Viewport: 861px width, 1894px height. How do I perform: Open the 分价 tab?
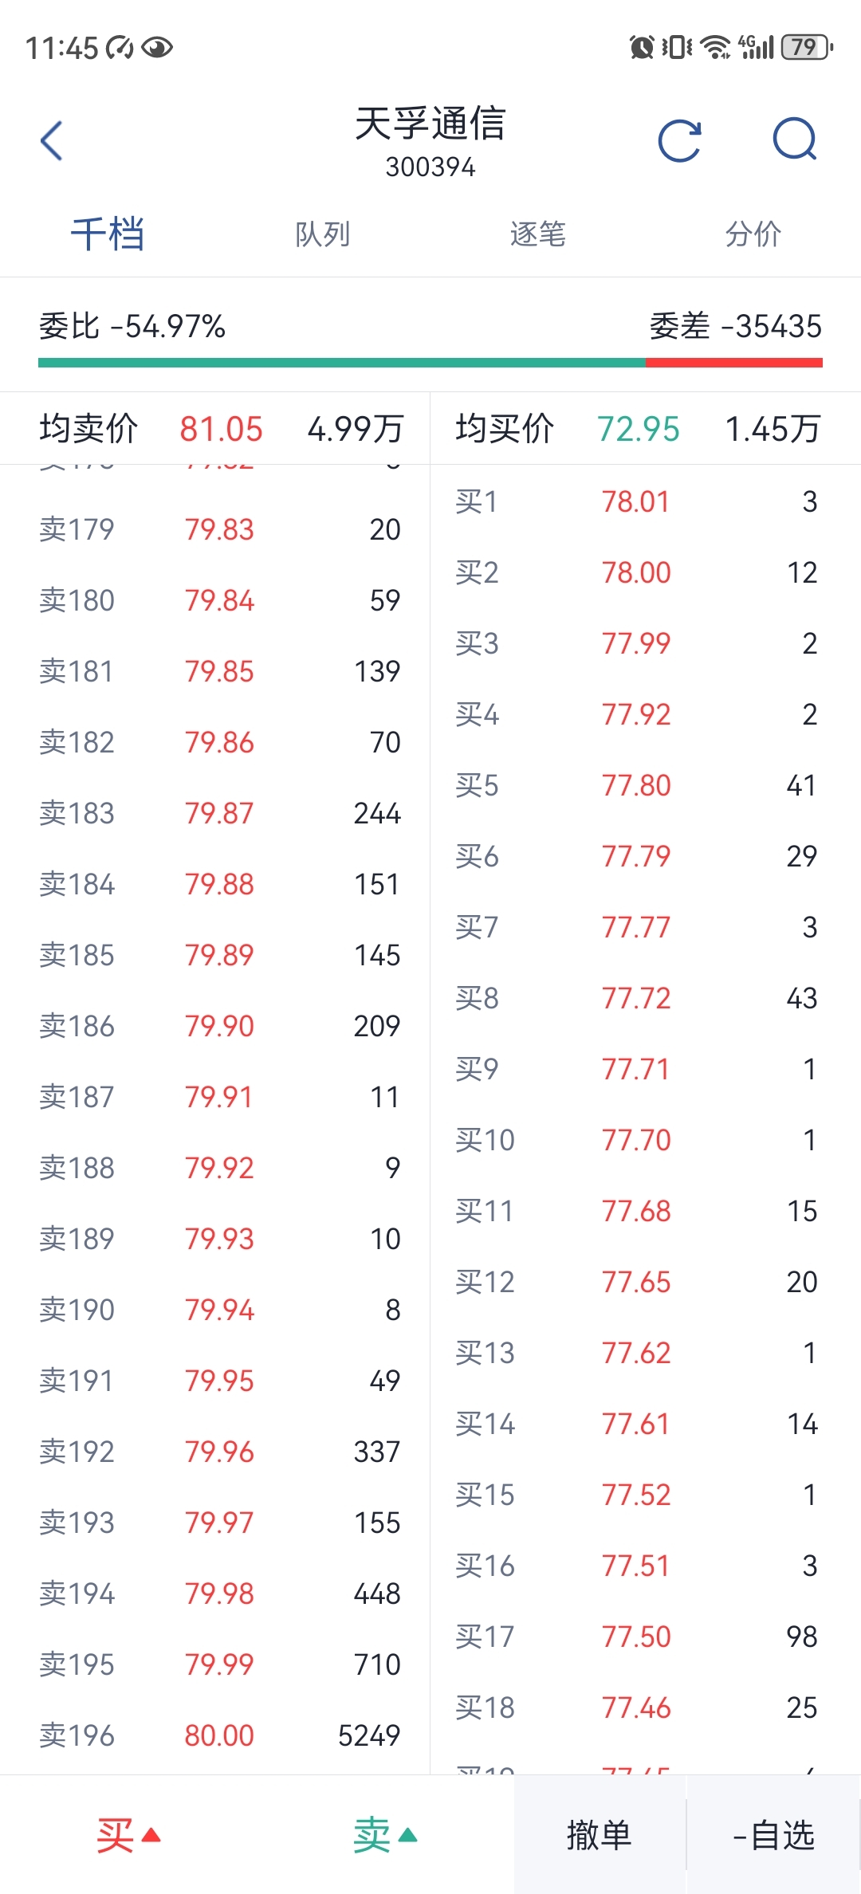[753, 234]
